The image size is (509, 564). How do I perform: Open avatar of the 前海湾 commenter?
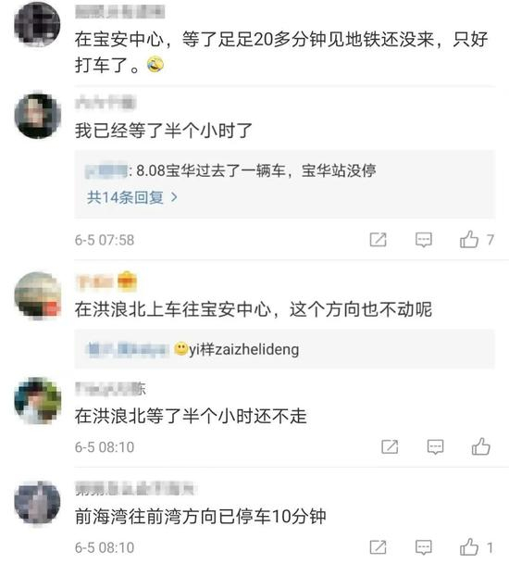(x=37, y=503)
